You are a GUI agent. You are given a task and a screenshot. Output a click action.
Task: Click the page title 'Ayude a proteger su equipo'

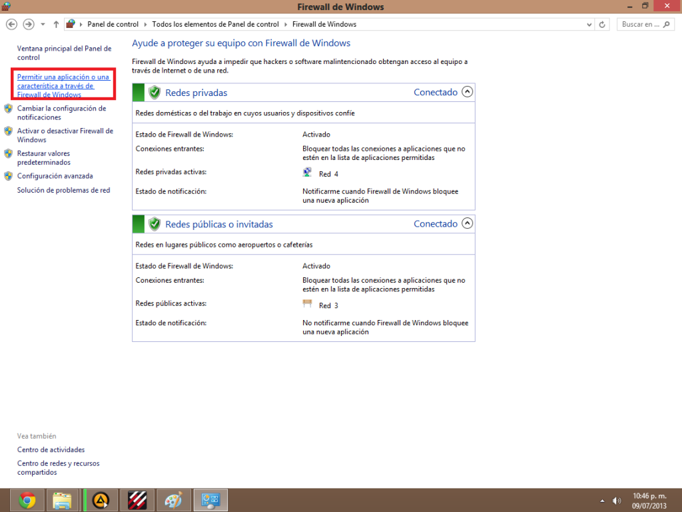click(x=241, y=43)
